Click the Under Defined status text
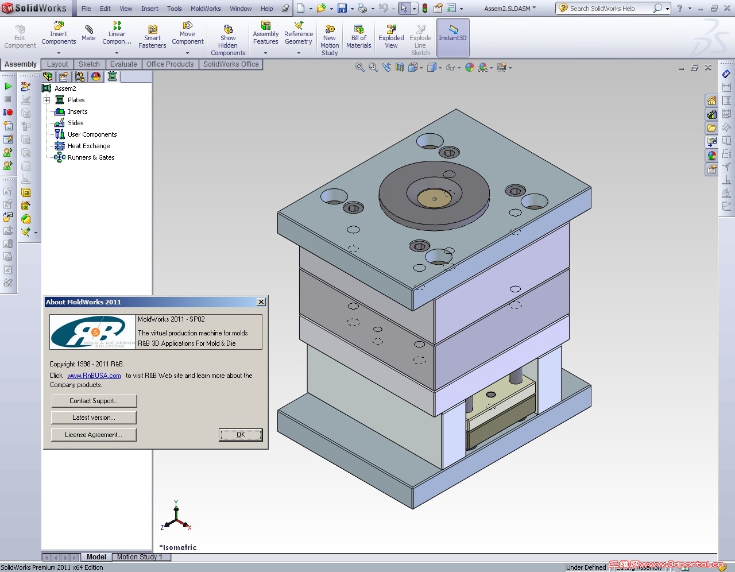Viewport: 735px width, 572px height. (586, 567)
